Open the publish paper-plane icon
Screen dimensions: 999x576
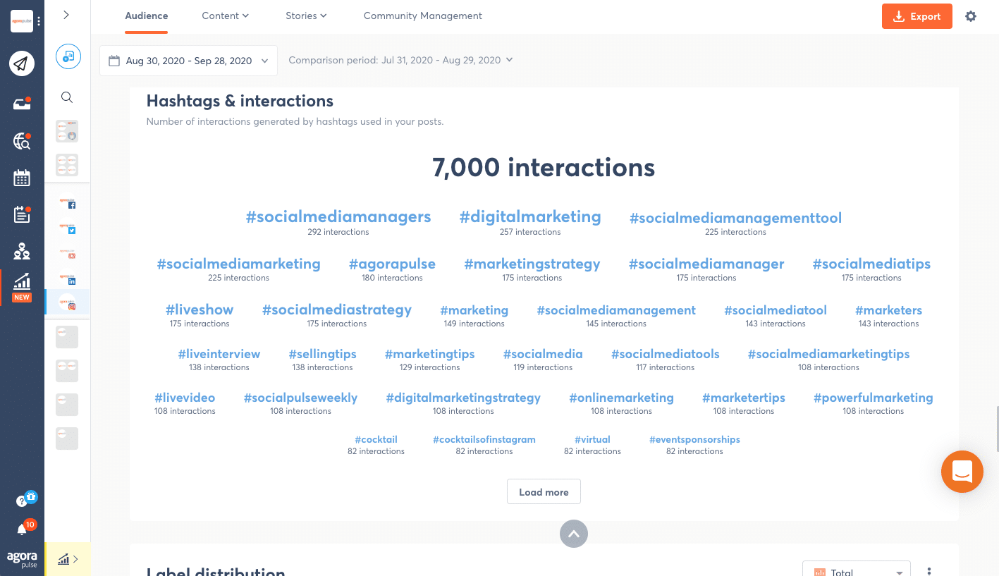(x=22, y=64)
